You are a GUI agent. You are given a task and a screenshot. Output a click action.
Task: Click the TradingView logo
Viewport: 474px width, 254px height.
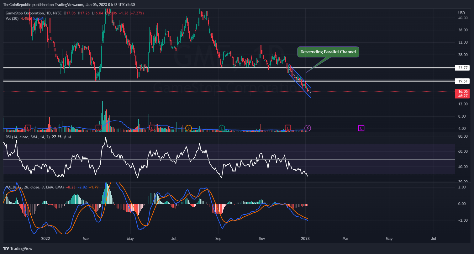(18, 248)
